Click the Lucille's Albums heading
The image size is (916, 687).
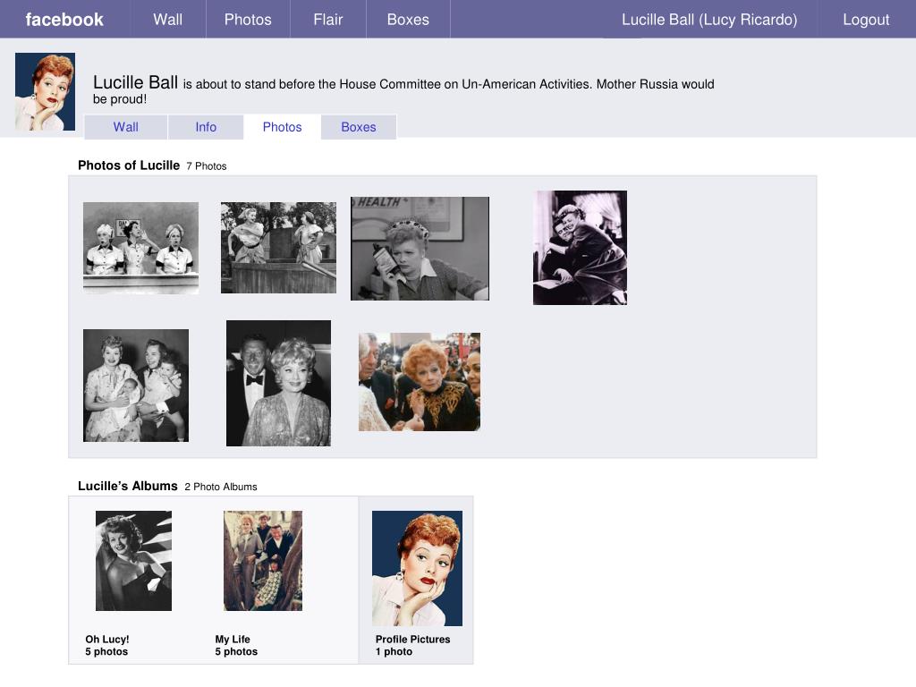click(x=127, y=486)
